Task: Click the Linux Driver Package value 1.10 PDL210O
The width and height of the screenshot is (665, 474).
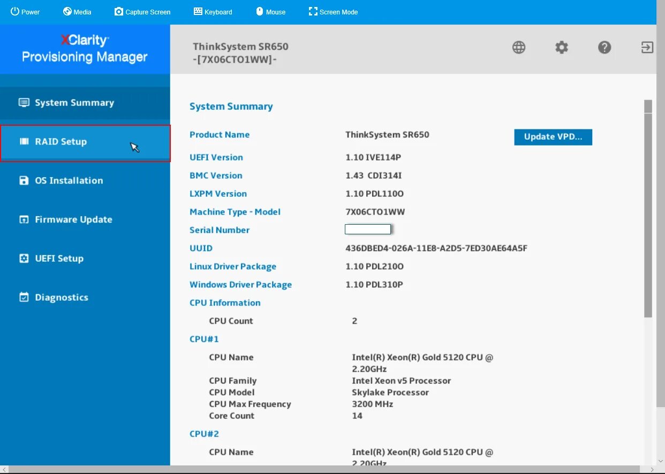Action: click(375, 266)
